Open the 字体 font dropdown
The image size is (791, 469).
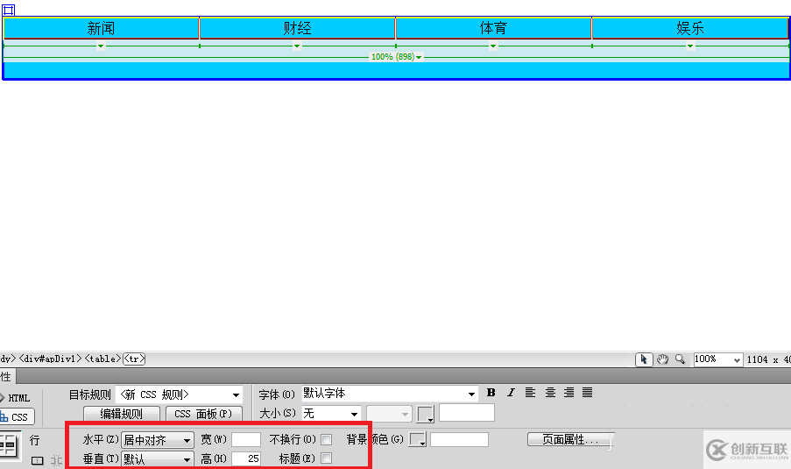(390, 394)
